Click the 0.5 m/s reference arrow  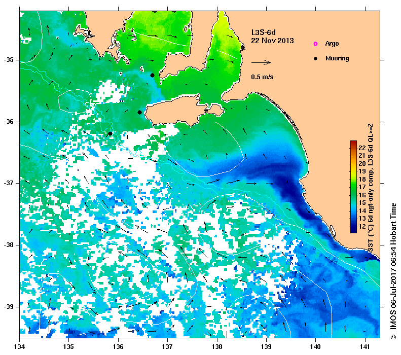pos(261,62)
